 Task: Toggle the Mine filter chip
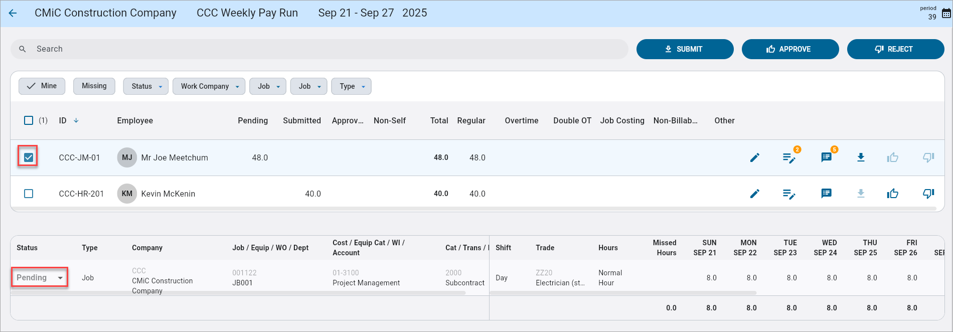[x=42, y=86]
